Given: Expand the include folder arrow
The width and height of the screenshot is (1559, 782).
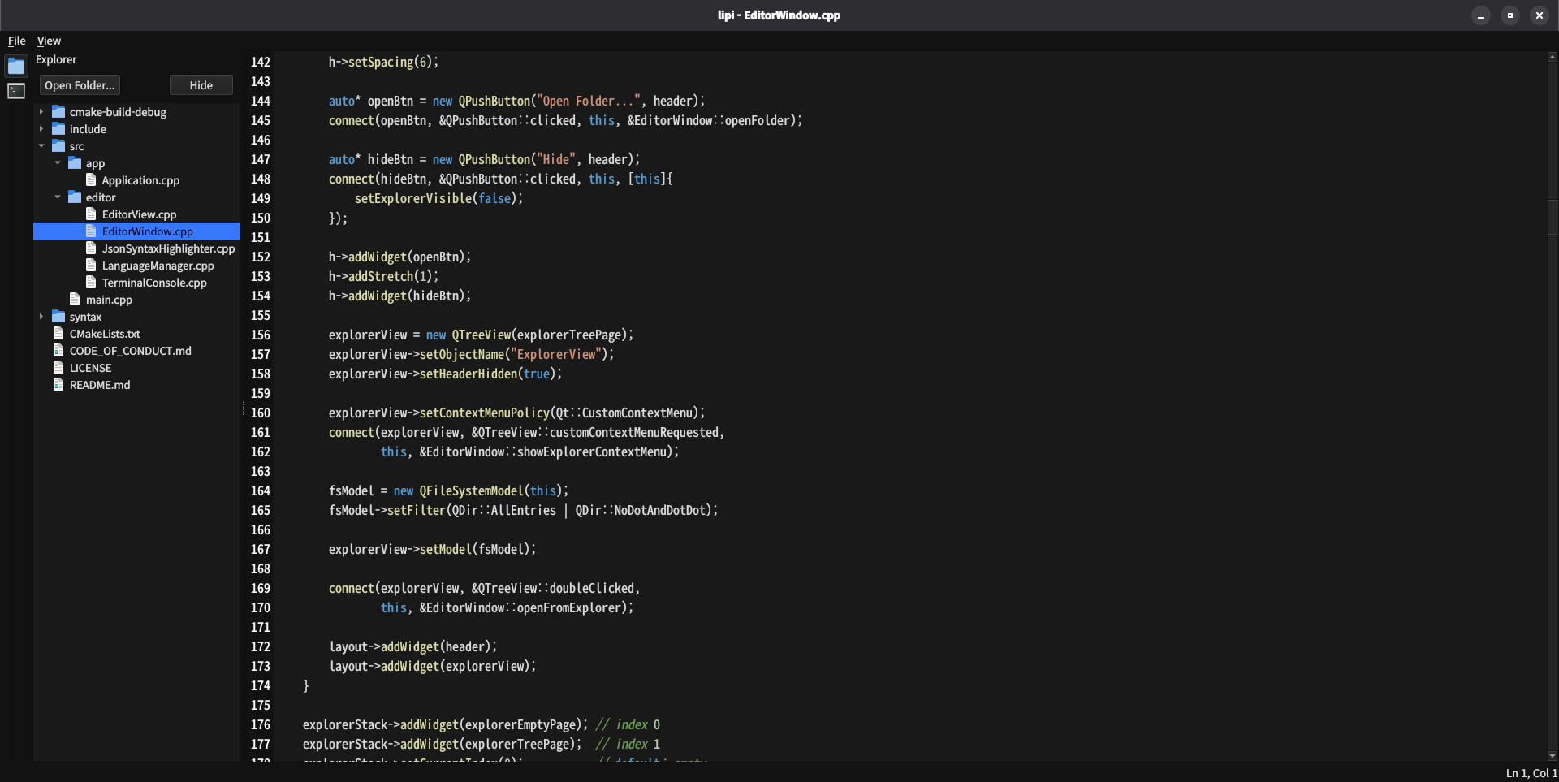Looking at the screenshot, I should click(x=41, y=129).
